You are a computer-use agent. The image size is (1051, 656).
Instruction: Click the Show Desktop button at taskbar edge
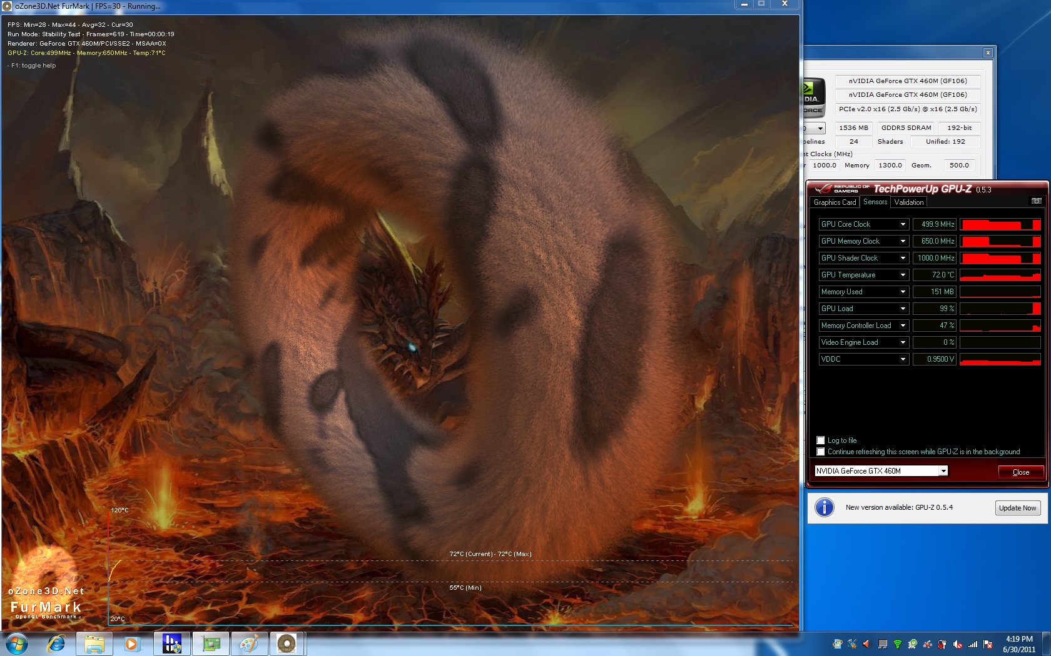point(1046,644)
